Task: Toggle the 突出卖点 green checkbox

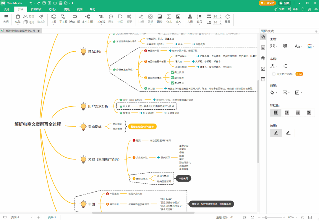Action: pos(172,72)
